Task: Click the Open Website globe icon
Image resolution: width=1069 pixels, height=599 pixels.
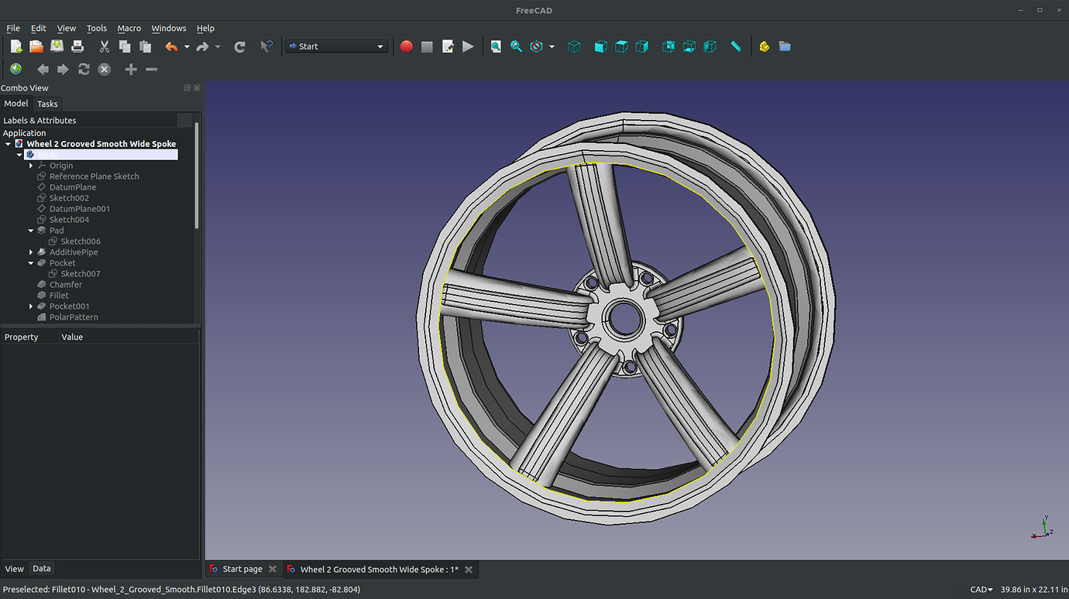Action: pos(15,70)
